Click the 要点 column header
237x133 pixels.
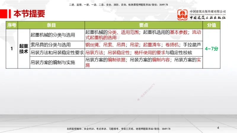144,25
